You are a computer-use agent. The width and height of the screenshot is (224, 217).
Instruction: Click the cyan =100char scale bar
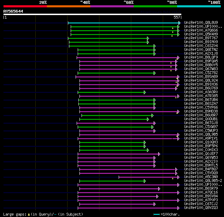[156, 214]
